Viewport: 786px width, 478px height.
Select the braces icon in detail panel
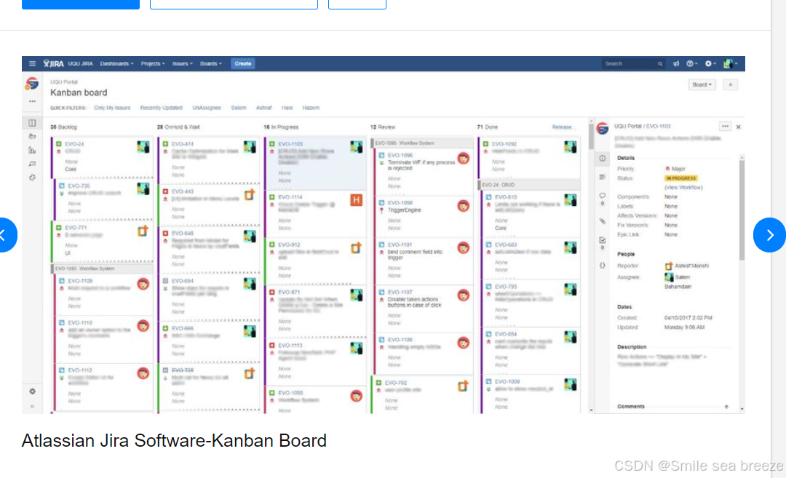(x=602, y=266)
